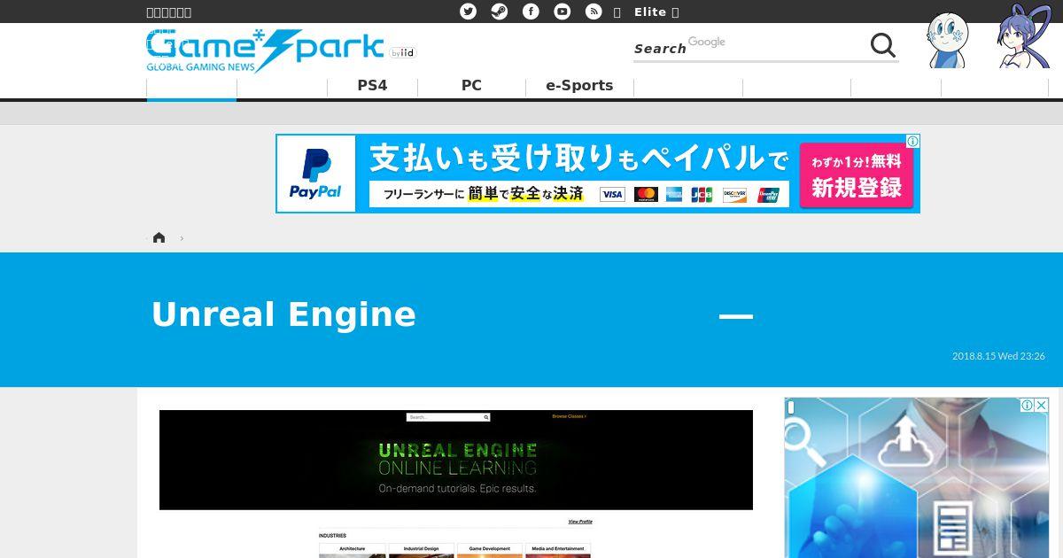Click the Game*Spark site logo
1063x558 pixels.
tap(265, 50)
